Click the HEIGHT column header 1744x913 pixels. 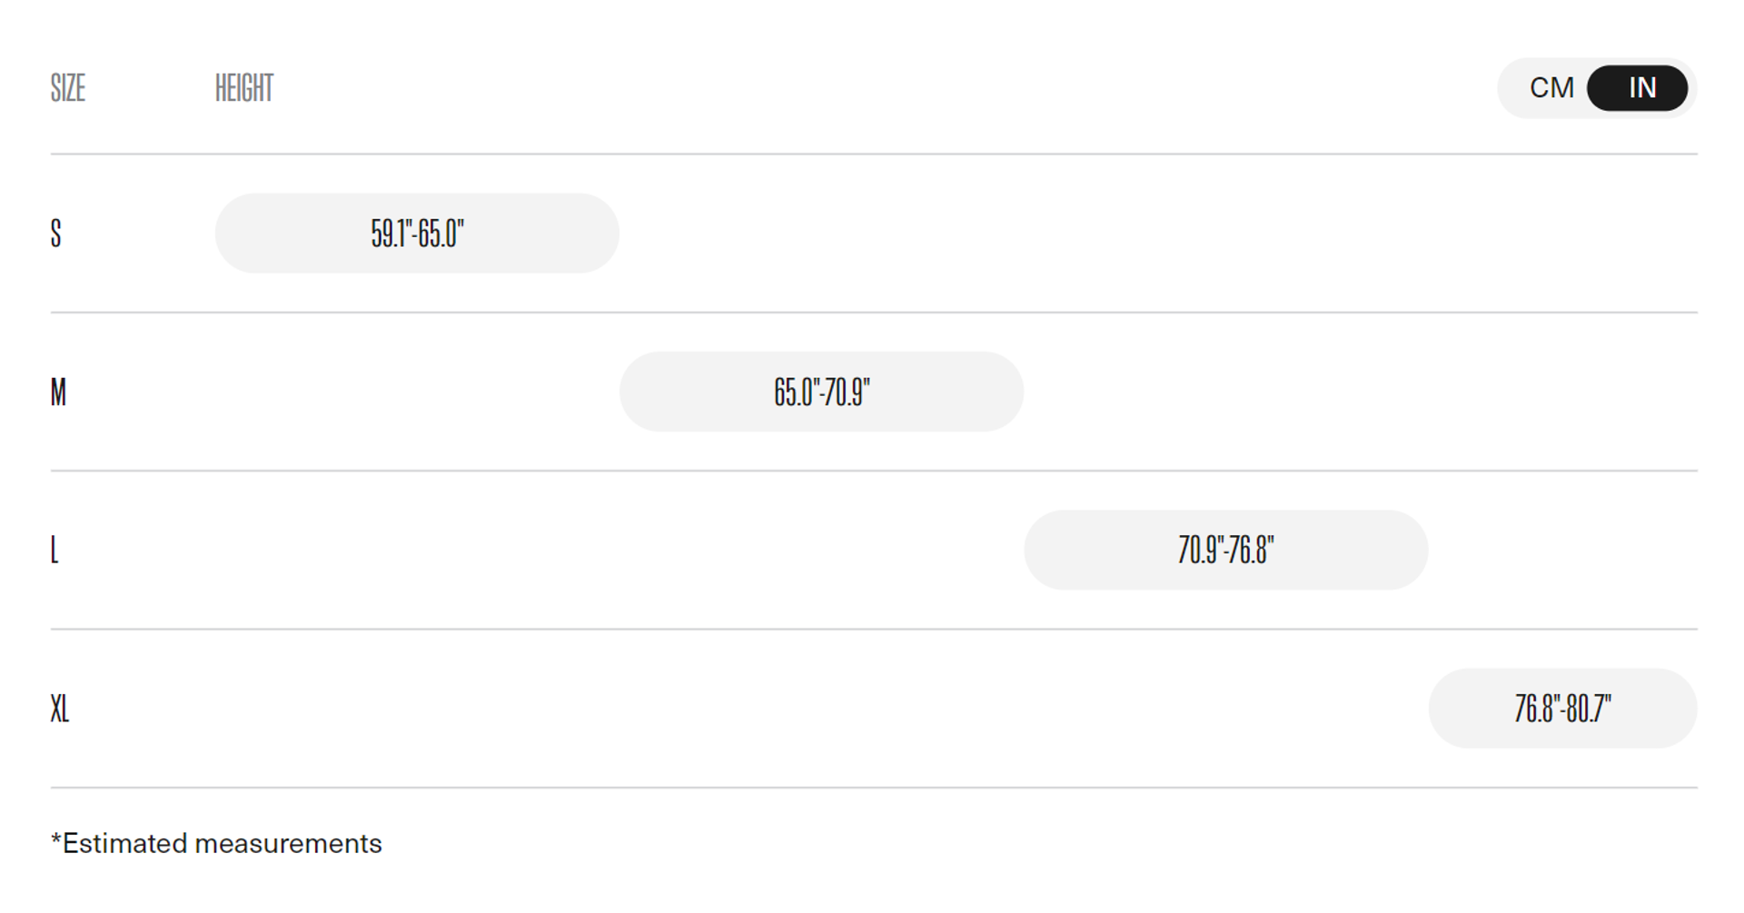[x=244, y=88]
